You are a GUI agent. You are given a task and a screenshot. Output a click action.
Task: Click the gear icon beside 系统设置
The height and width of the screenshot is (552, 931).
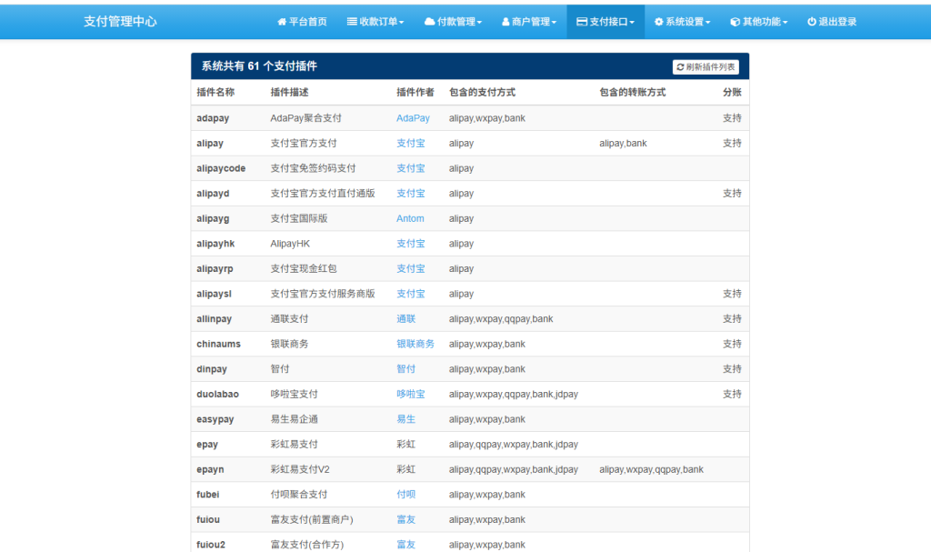tap(658, 22)
